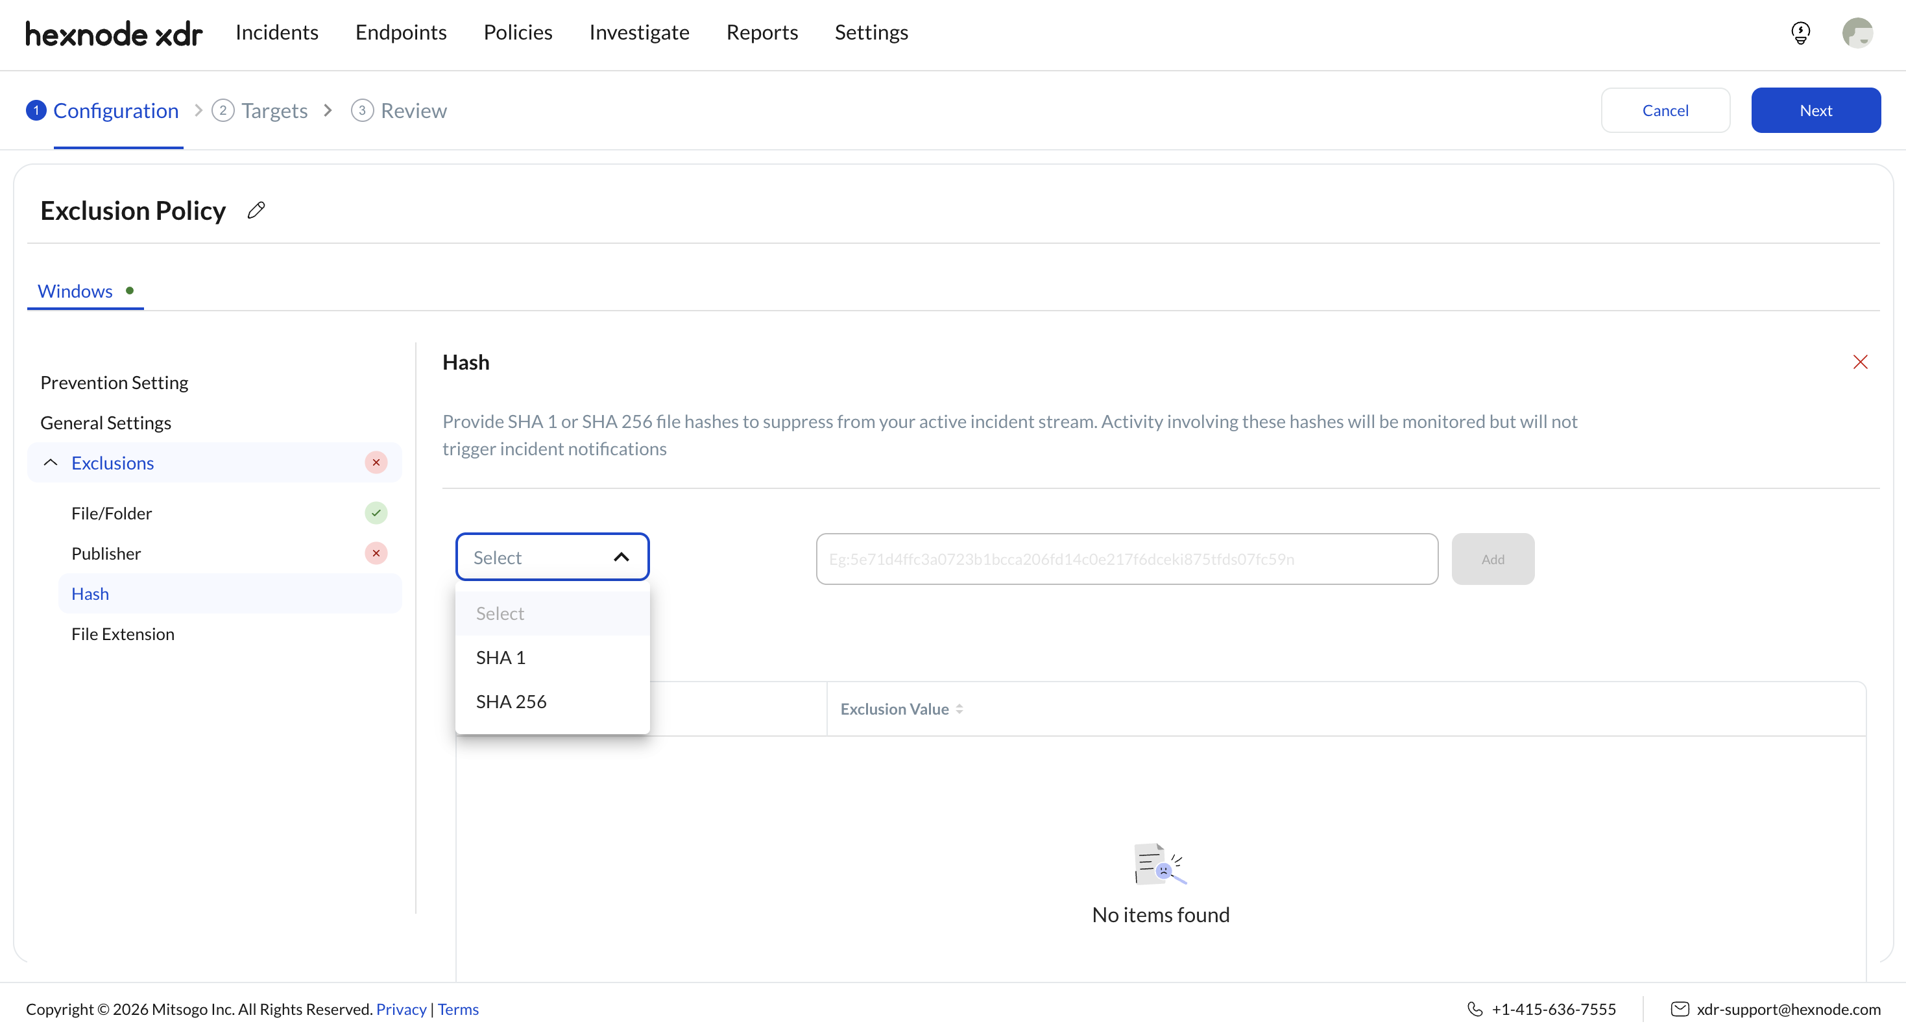The image size is (1906, 1035).
Task: Sort by Exclusion Value arrows
Action: pyautogui.click(x=959, y=709)
